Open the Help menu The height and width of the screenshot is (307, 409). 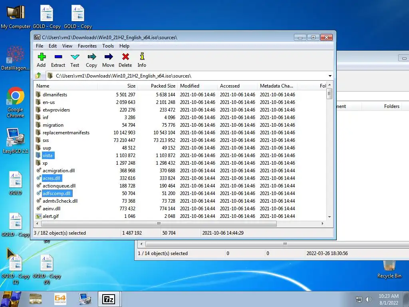[x=125, y=46]
